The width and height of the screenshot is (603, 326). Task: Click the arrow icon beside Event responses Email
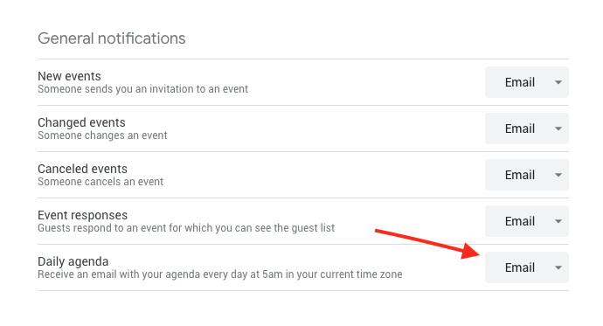pos(558,221)
